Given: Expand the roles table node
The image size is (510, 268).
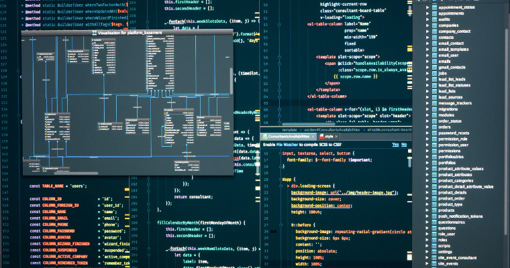Looking at the screenshot, I should (427, 240).
